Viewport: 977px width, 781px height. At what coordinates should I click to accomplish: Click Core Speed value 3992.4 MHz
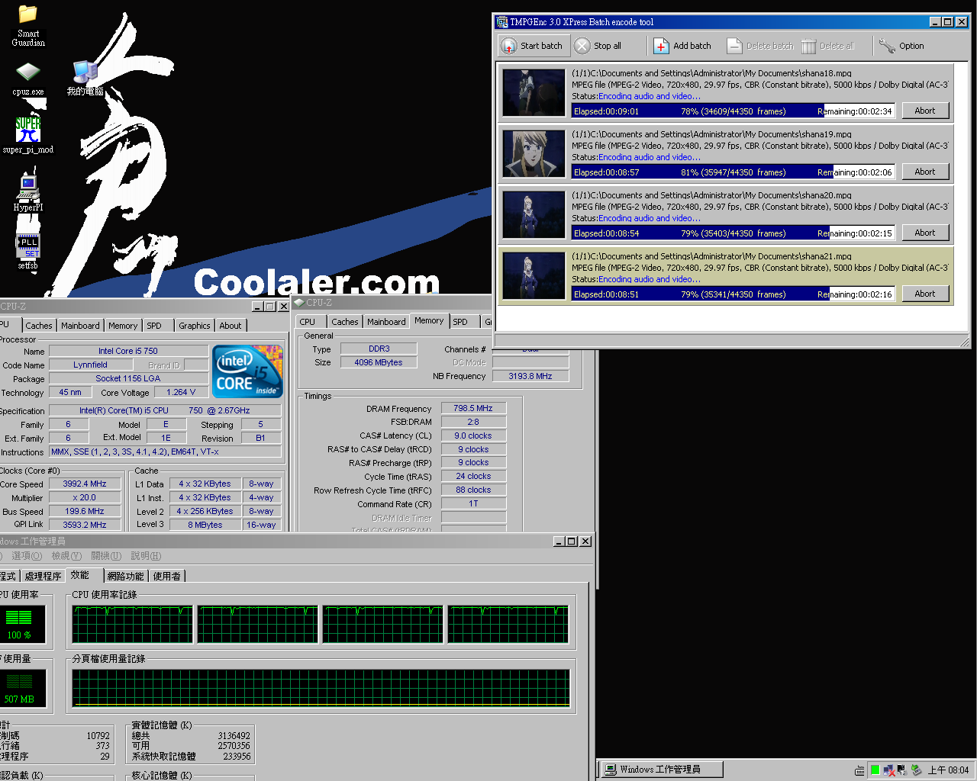pos(85,484)
